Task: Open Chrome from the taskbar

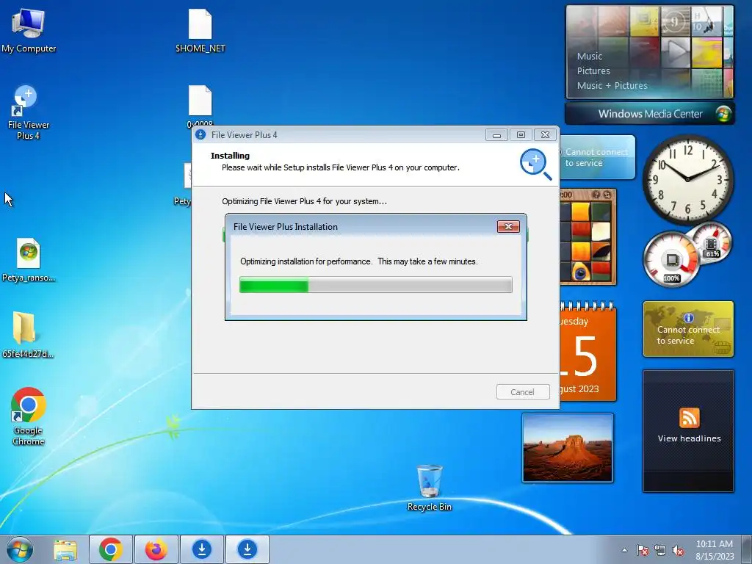Action: tap(110, 549)
